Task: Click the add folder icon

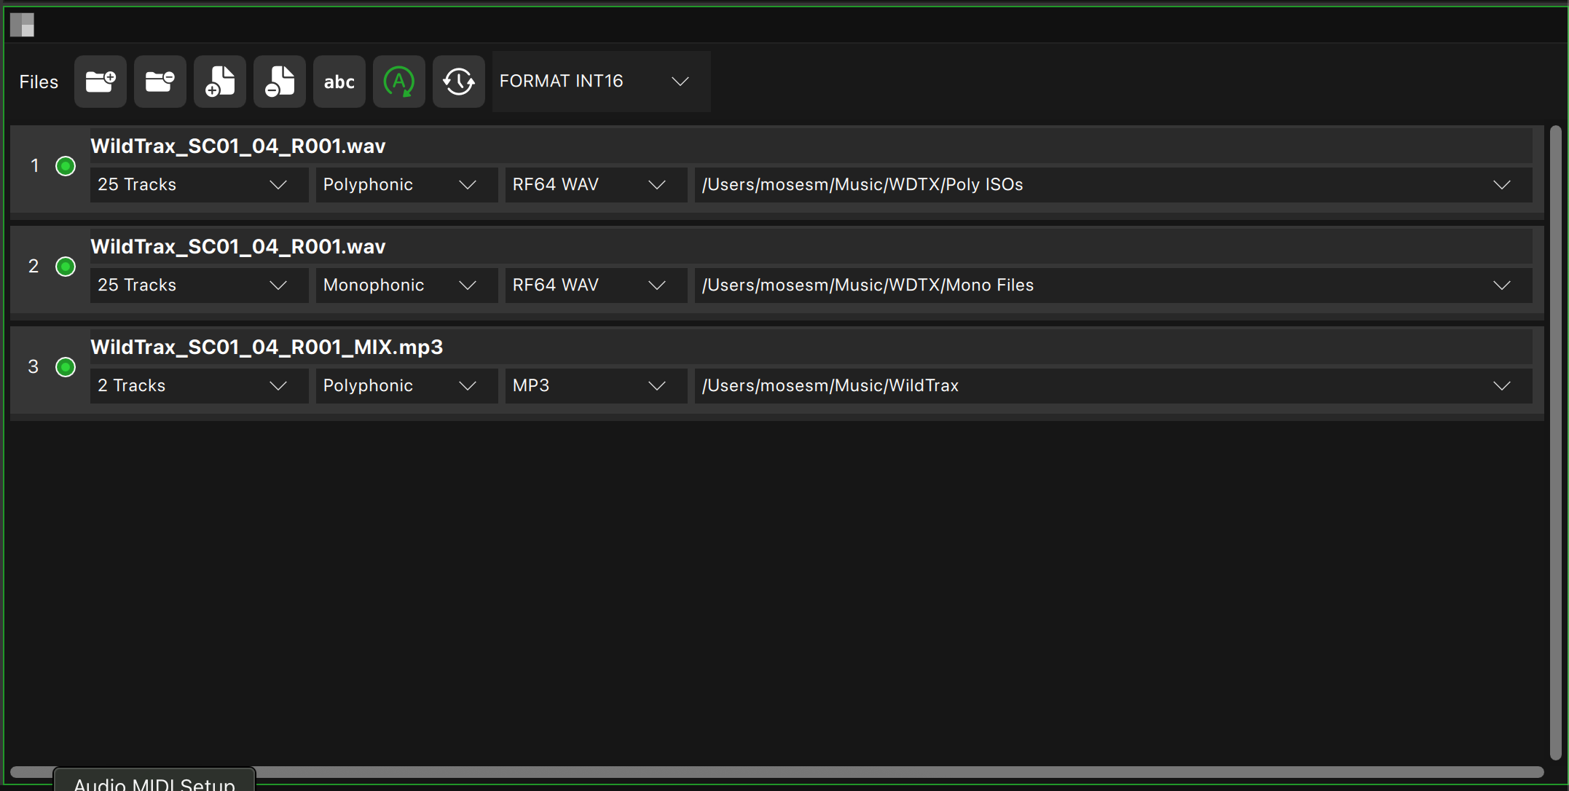Action: (100, 82)
